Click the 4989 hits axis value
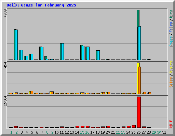Viewport: 175px width, 136px height. (5, 14)
